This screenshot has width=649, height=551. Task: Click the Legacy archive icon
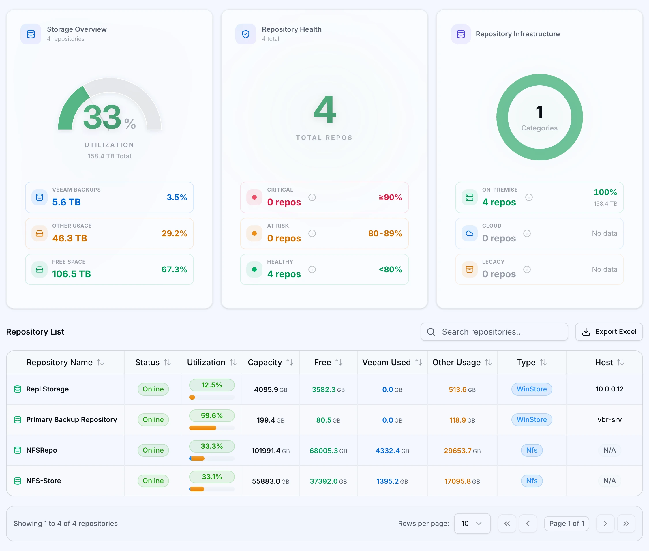point(469,269)
